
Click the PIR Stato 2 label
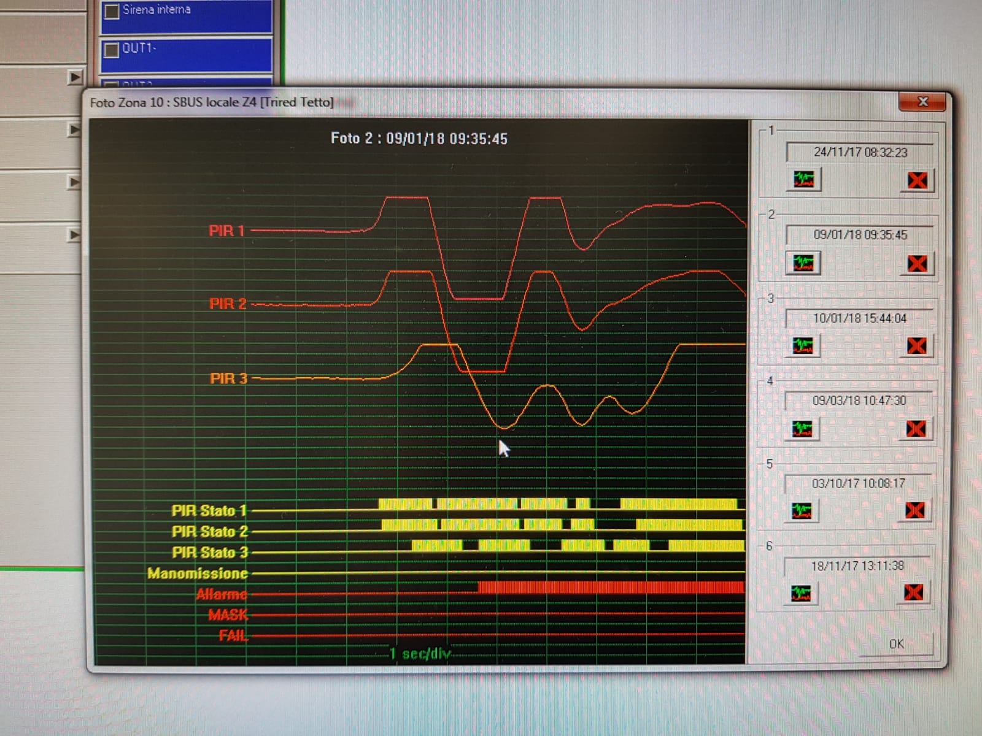point(209,531)
